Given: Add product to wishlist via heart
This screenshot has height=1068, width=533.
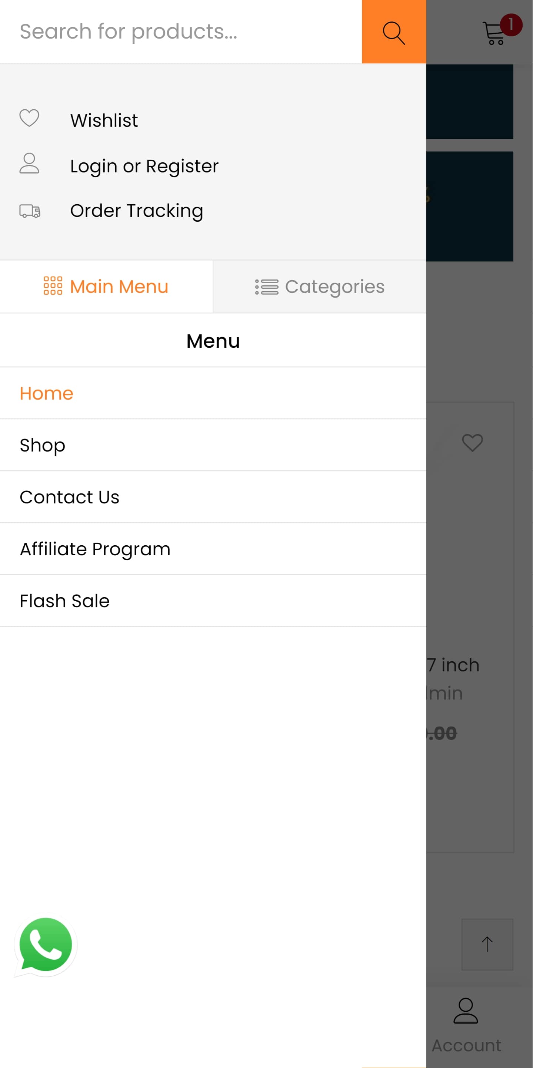Looking at the screenshot, I should pos(472,443).
